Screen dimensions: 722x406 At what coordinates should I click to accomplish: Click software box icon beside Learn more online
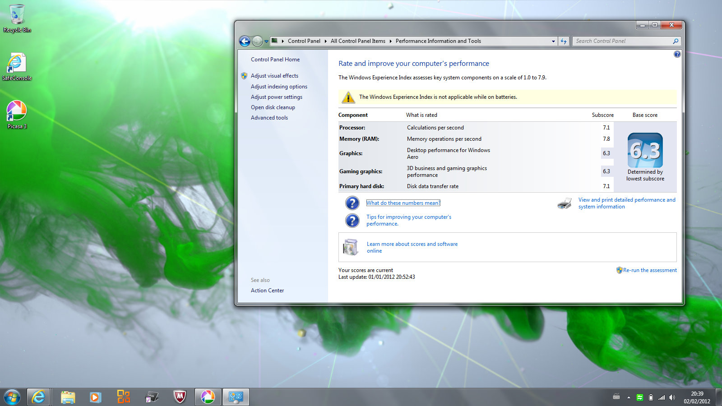pyautogui.click(x=351, y=247)
